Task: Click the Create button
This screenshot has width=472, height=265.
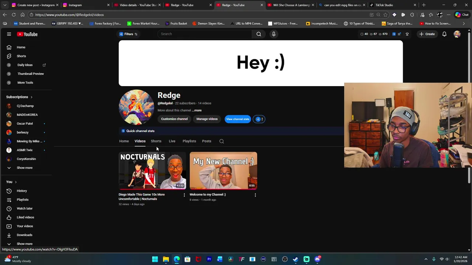Action: click(x=427, y=34)
